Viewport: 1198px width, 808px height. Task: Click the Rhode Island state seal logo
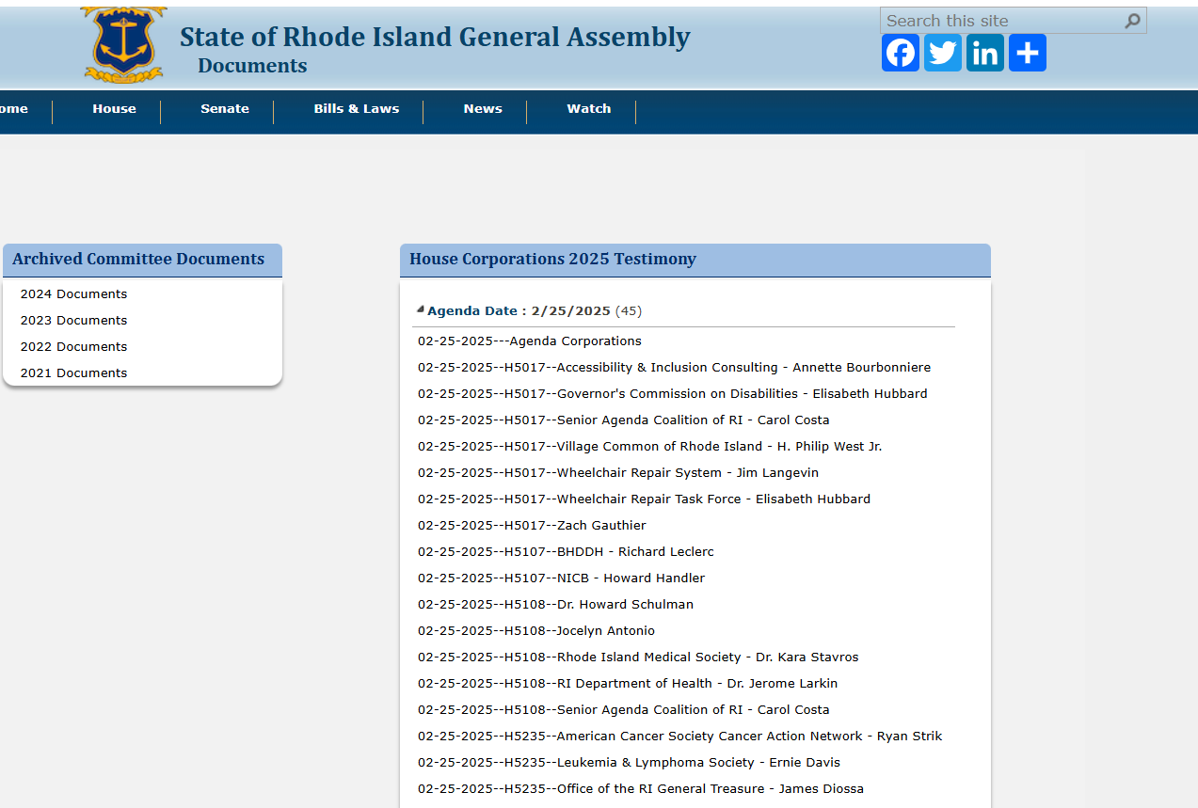(x=122, y=44)
